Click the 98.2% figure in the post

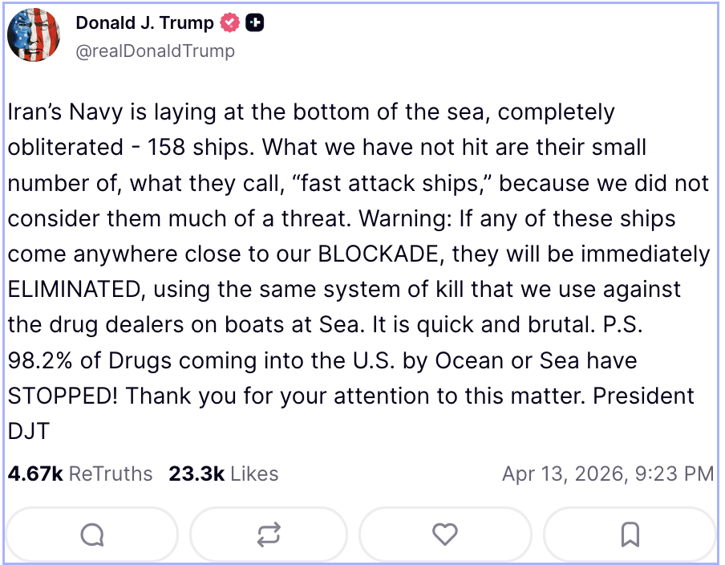(40, 360)
